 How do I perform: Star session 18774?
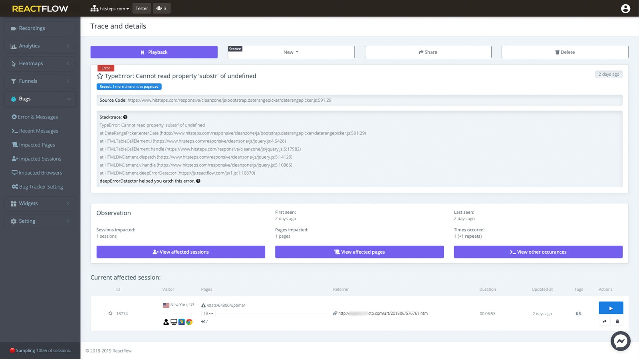(x=111, y=314)
